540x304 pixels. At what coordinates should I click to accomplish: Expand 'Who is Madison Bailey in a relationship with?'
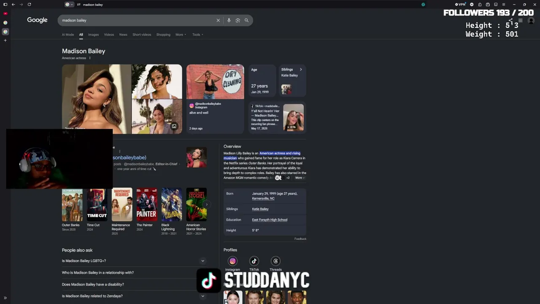coord(134,273)
